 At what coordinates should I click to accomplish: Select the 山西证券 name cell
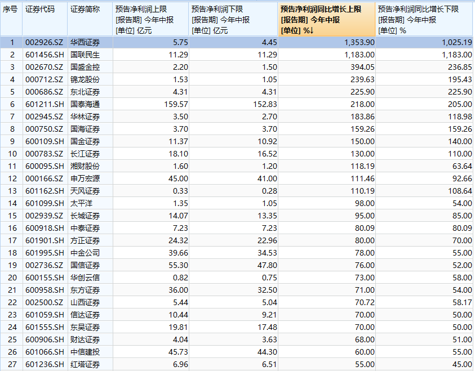(90, 303)
